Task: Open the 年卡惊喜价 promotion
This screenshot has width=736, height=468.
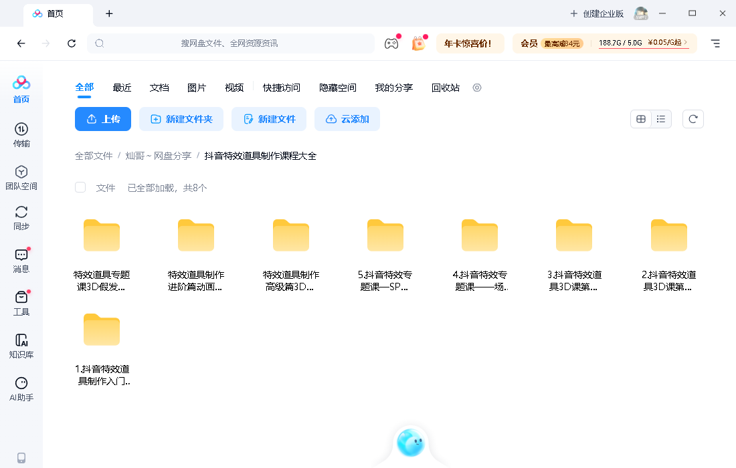Action: (x=470, y=43)
